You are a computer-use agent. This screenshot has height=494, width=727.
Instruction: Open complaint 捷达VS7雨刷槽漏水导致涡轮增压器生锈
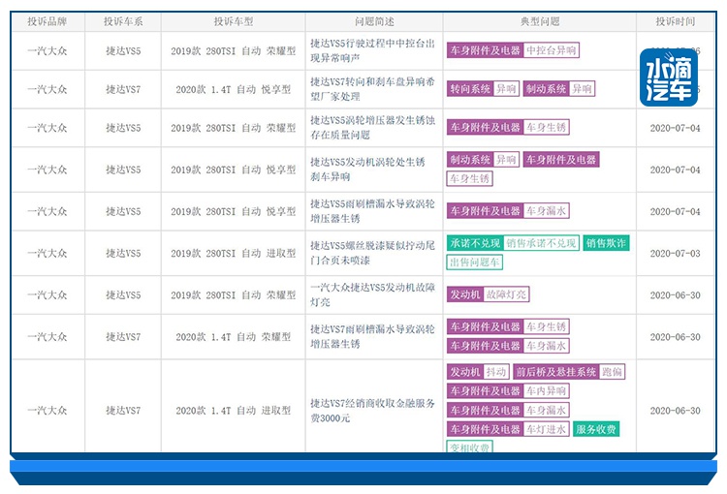tap(373, 336)
